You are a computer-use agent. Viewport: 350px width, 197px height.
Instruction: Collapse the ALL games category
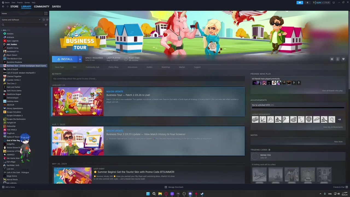click(x=2, y=30)
